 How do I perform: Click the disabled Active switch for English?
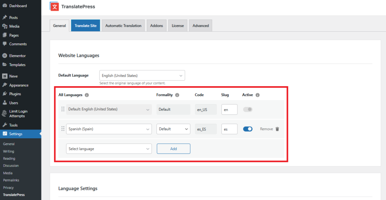[x=248, y=110]
